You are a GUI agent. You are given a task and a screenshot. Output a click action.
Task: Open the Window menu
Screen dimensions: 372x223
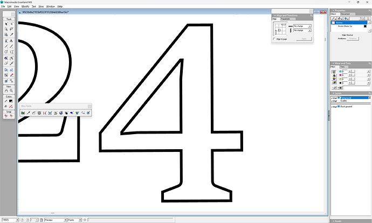[x=50, y=6]
